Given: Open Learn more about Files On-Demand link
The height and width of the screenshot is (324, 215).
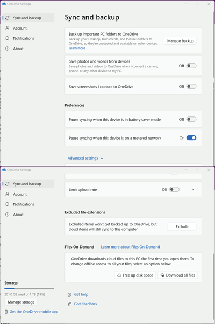Looking at the screenshot, I should pos(131,247).
